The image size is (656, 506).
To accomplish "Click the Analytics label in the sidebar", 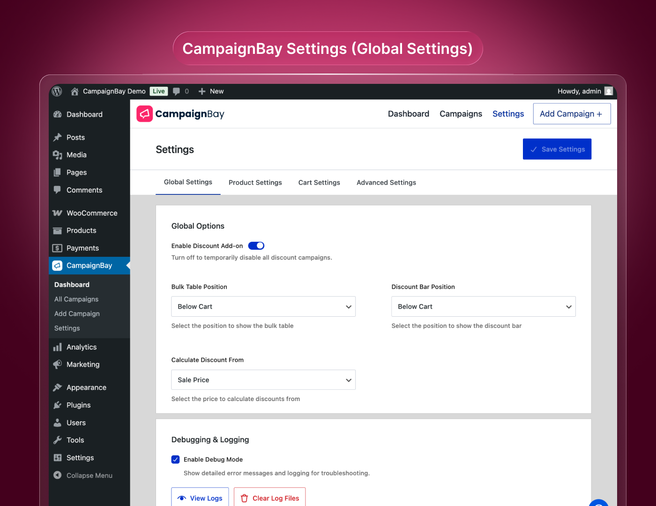I will tap(82, 347).
